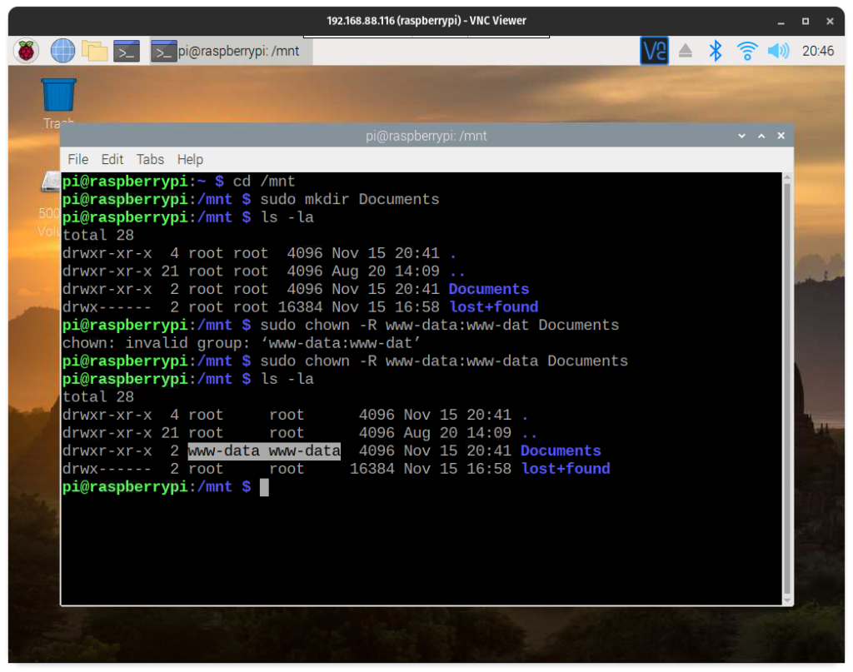
Task: Click the VNC server tray icon
Action: (x=654, y=51)
